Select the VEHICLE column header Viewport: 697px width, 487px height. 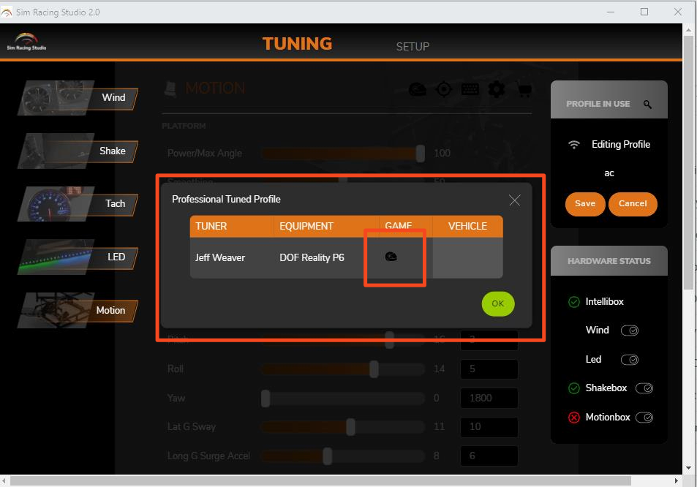click(467, 226)
